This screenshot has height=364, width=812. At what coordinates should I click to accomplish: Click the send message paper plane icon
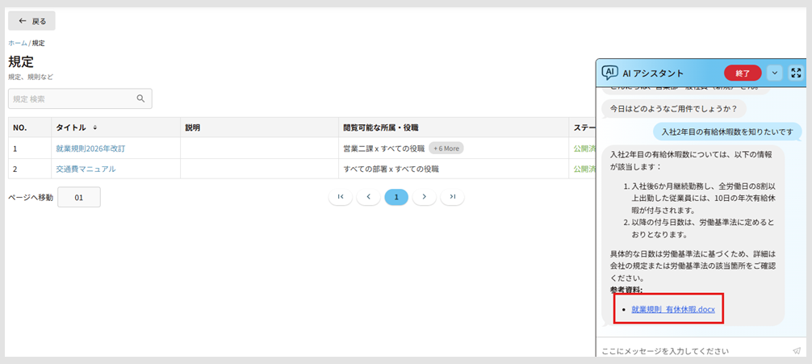[796, 351]
